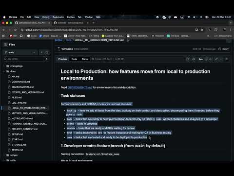Copy the file path with the breadcrumb icon
Image resolution: width=234 pixels, height=176 pixels.
click(x=128, y=40)
